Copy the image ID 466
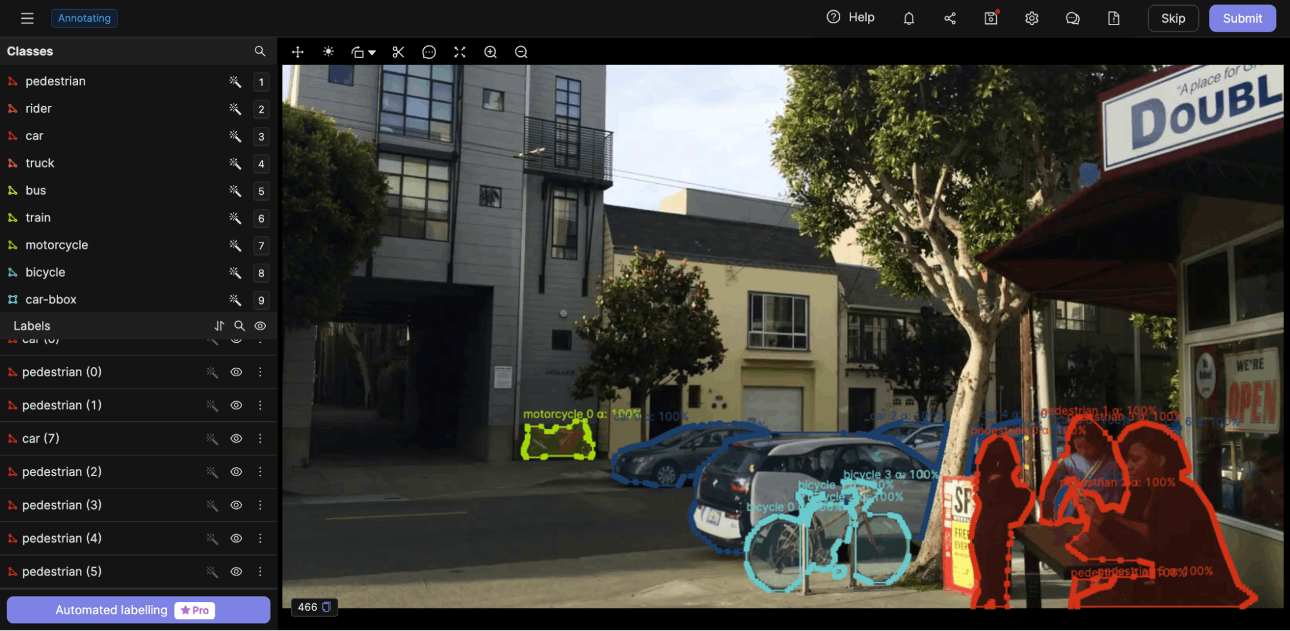1290x631 pixels. click(x=327, y=607)
